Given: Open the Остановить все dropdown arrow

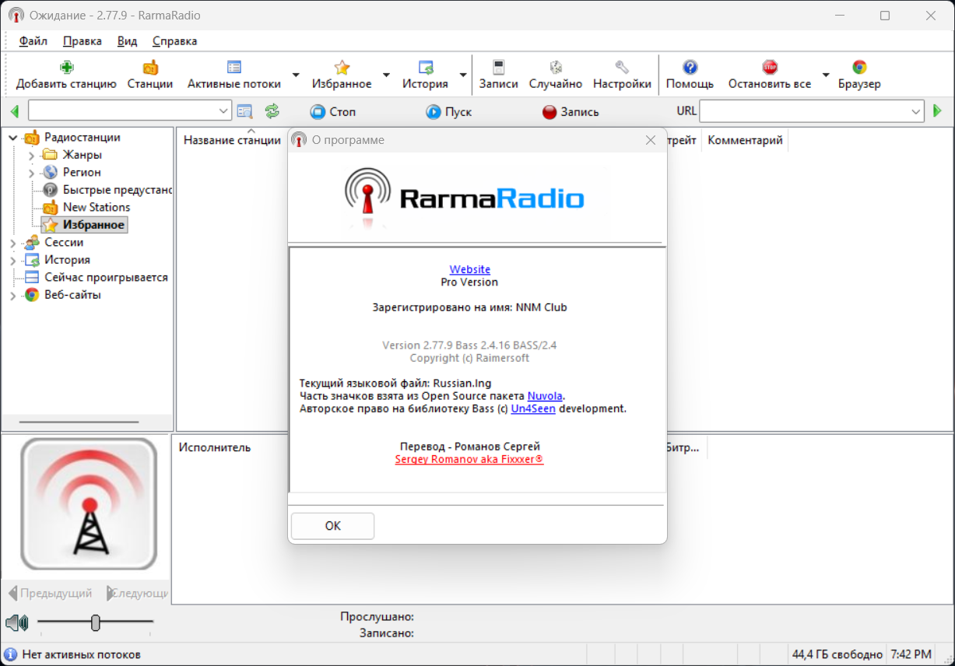Looking at the screenshot, I should pyautogui.click(x=826, y=75).
